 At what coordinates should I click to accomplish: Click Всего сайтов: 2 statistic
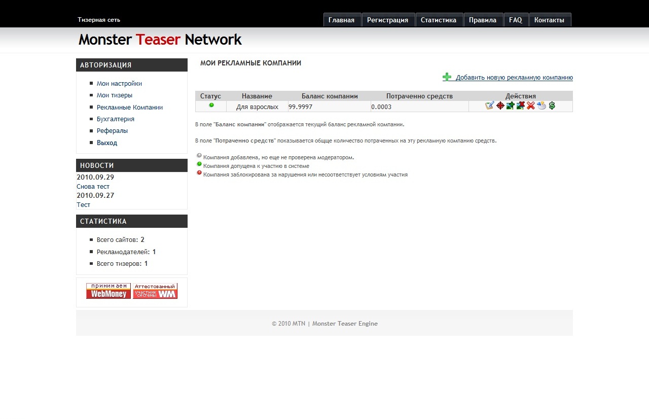point(121,240)
